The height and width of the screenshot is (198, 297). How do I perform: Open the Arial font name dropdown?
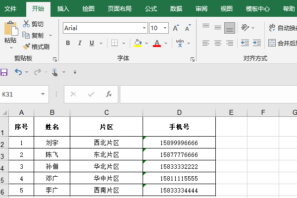click(145, 28)
